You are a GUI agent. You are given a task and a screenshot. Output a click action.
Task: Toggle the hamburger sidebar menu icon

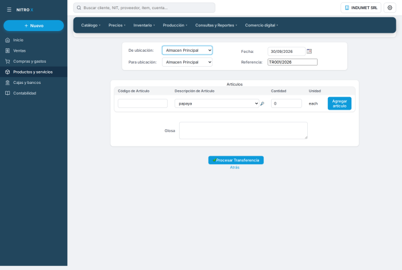click(9, 10)
